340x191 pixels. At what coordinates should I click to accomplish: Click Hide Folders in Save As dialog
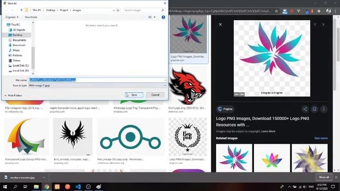coord(13,95)
